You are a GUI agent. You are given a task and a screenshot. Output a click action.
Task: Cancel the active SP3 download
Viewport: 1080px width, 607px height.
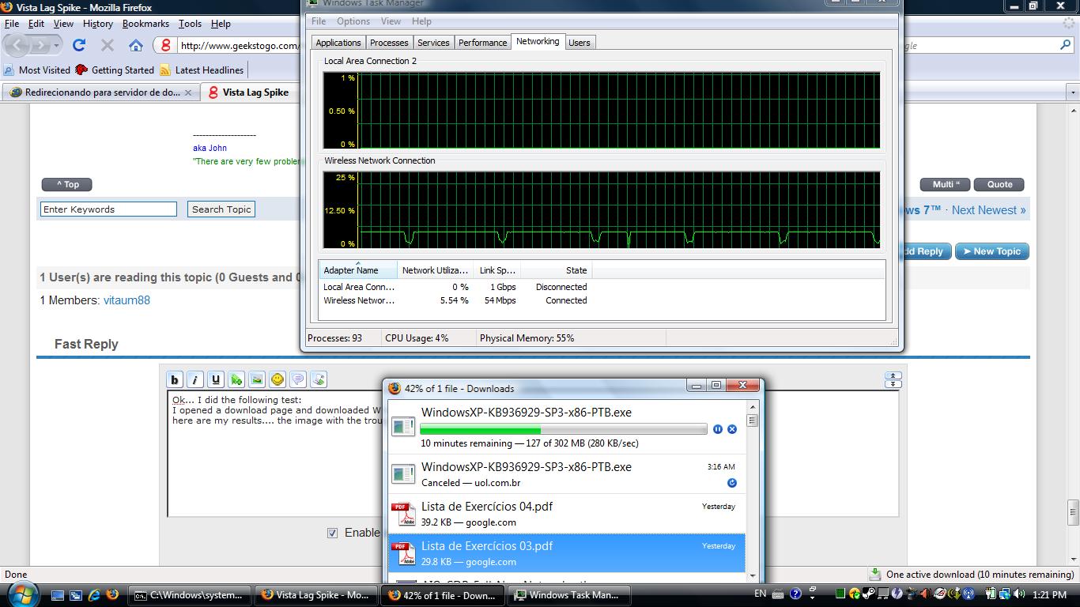tap(732, 429)
